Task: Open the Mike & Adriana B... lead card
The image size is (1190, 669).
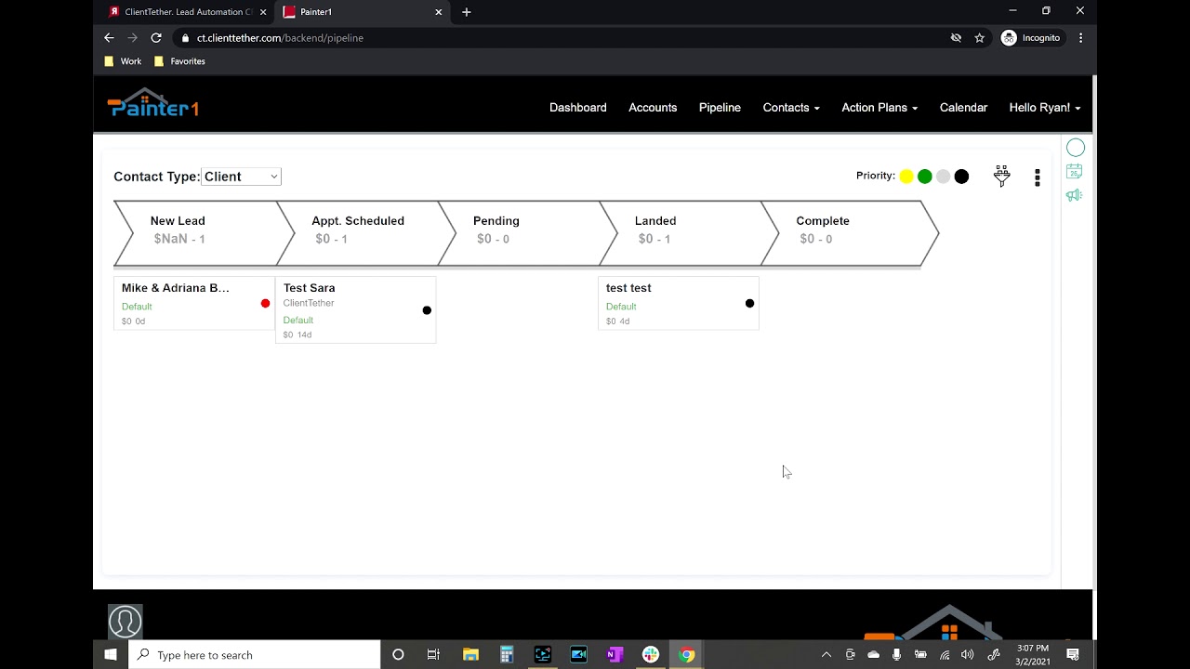Action: pos(194,303)
